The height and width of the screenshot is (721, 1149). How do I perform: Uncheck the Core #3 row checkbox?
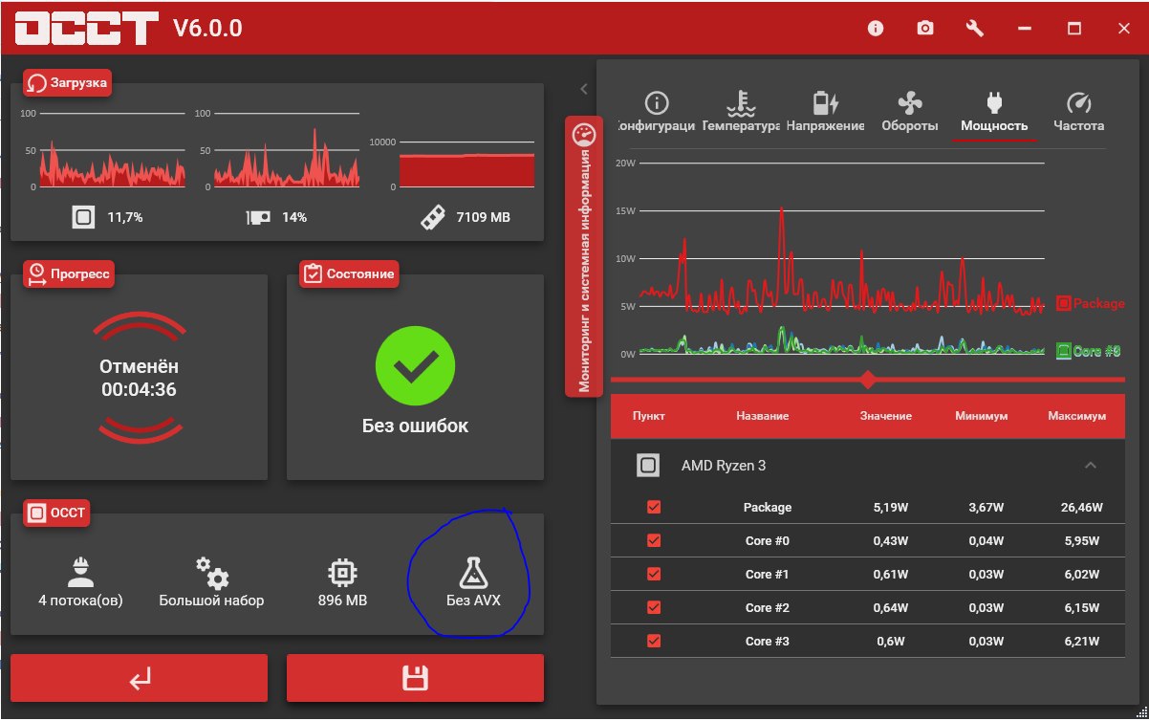654,641
